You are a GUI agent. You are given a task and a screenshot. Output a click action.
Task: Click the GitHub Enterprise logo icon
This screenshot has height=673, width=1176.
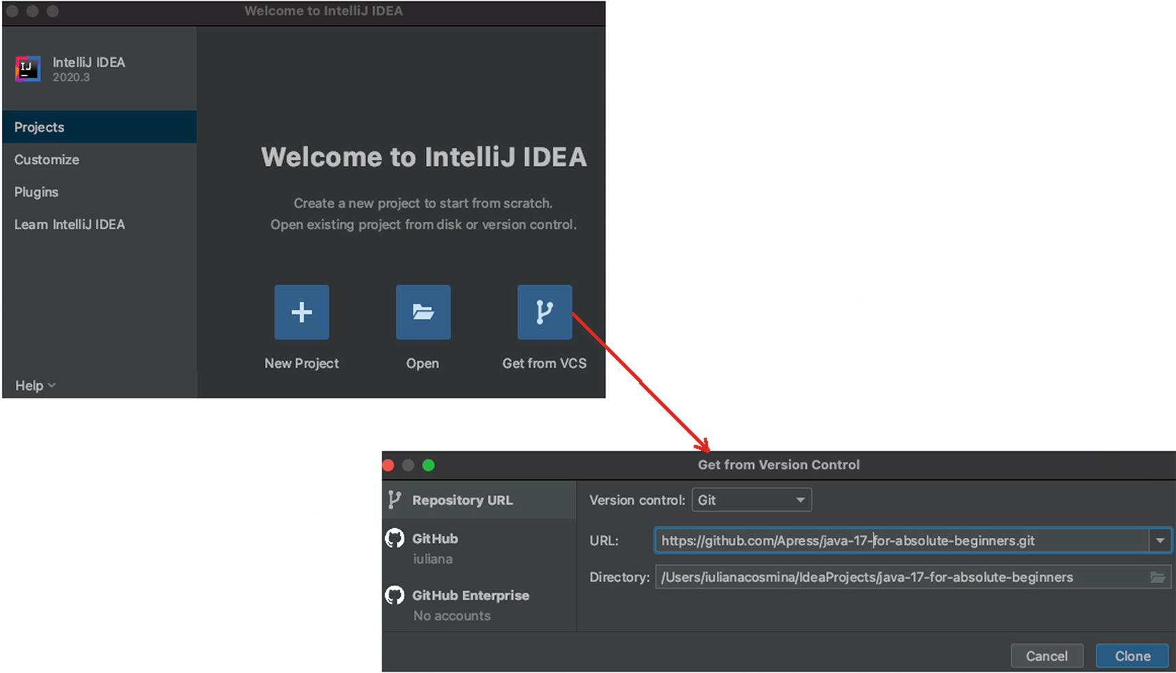click(395, 595)
